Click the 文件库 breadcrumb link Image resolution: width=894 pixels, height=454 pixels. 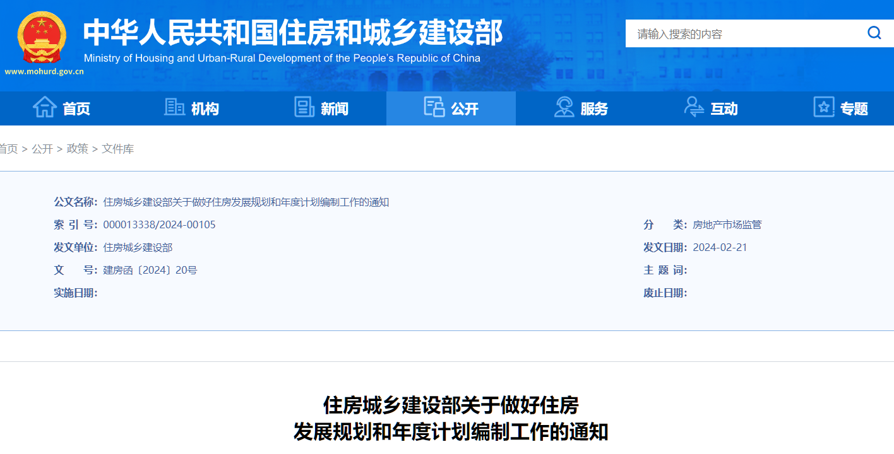(118, 148)
